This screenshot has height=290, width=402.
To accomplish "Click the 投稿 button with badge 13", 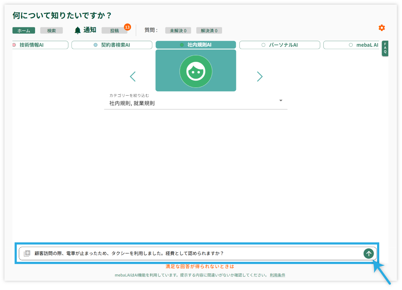I will coord(114,31).
